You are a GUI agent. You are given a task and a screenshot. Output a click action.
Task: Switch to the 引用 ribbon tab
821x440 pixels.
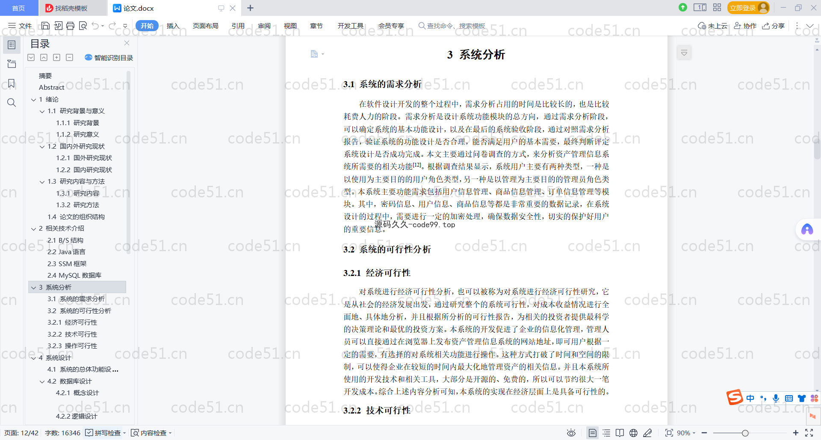coord(238,26)
